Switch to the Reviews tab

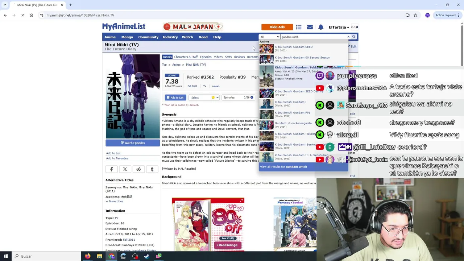[239, 57]
